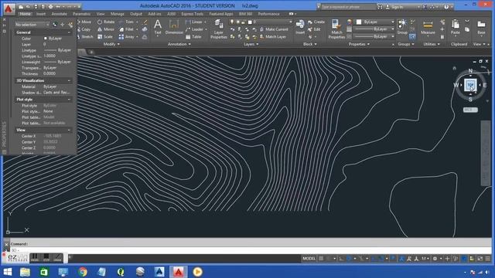Click the Match Layer button
Screen dimensions: 495x278
click(x=273, y=37)
